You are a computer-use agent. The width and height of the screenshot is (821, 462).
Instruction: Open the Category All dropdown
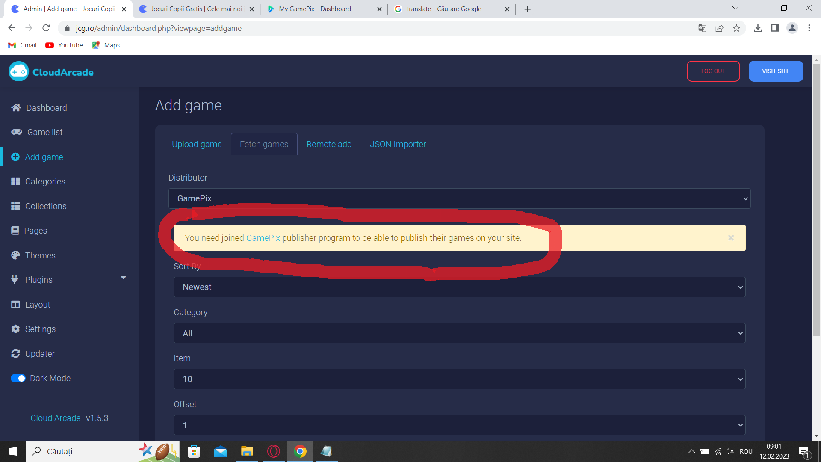click(x=459, y=333)
